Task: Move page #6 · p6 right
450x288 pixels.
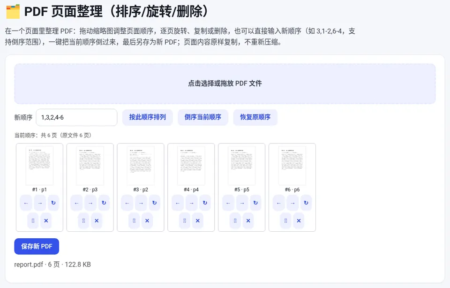Action: [x=292, y=203]
